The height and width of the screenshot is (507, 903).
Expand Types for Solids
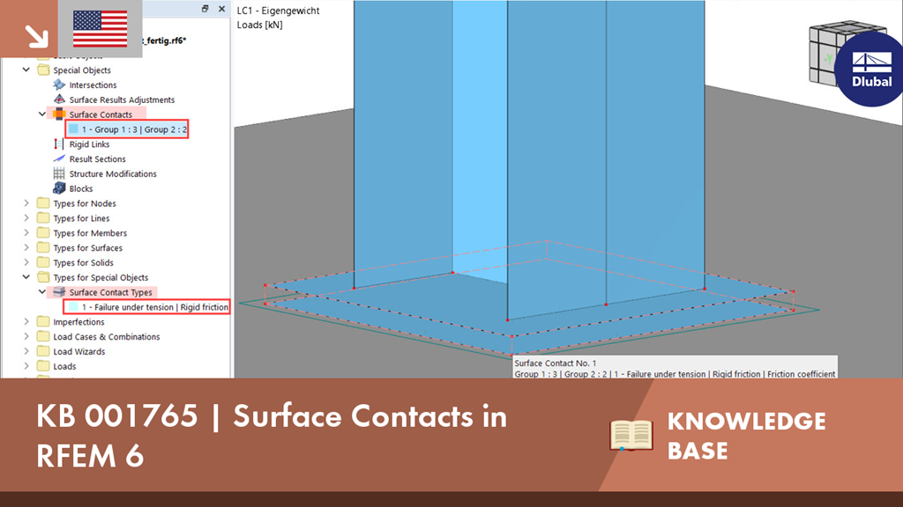[x=26, y=262]
